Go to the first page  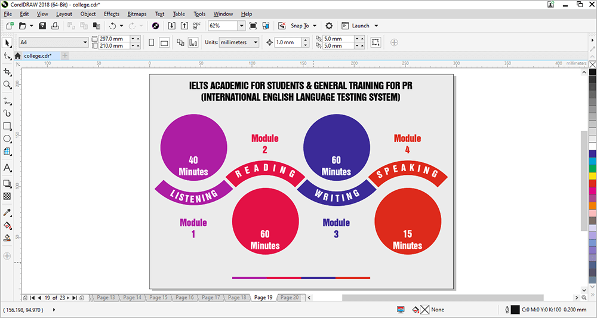pos(32,298)
